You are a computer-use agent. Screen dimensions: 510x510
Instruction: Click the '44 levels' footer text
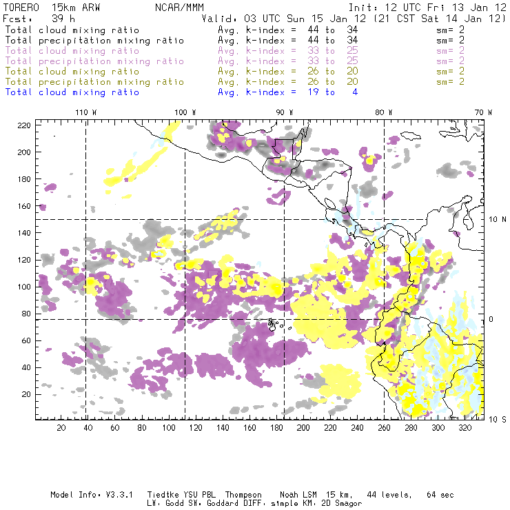(x=389, y=495)
